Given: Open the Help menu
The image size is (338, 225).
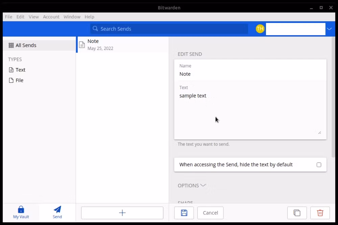Looking at the screenshot, I should [x=89, y=17].
